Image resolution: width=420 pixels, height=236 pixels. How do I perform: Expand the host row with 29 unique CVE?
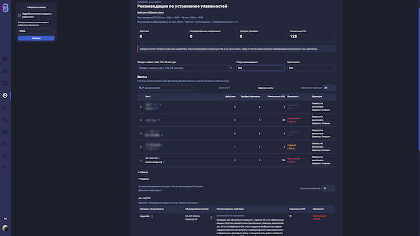tap(141, 120)
